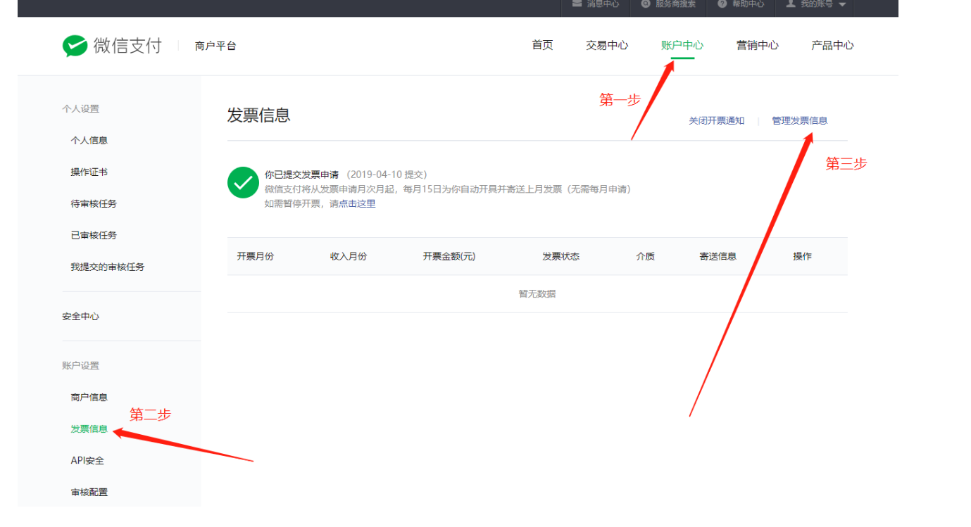Click the service provider search icon
This screenshot has width=971, height=527.
pyautogui.click(x=646, y=4)
